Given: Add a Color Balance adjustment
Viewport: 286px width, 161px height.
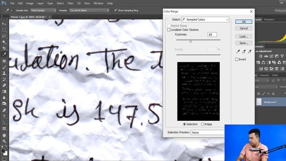Looking at the screenshot, I should (x=263, y=63).
